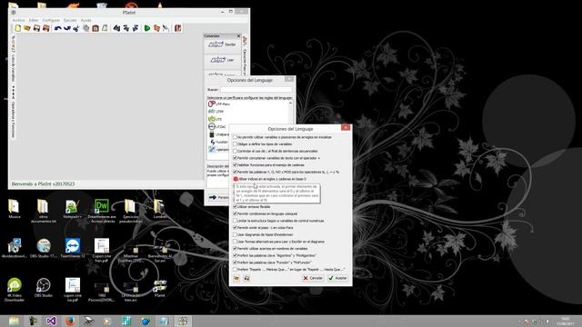
Task: Toggle 'Preferir Repetir... Mientras Que' checkbox
Action: (x=235, y=270)
